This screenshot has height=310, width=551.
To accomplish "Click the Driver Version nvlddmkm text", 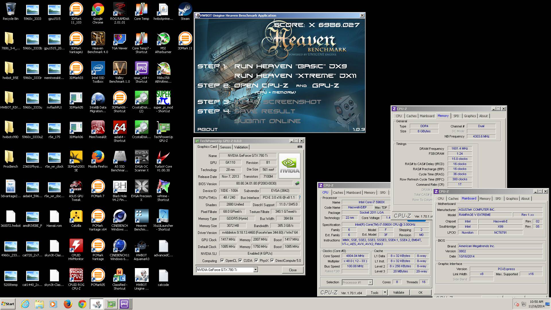I will click(x=260, y=232).
